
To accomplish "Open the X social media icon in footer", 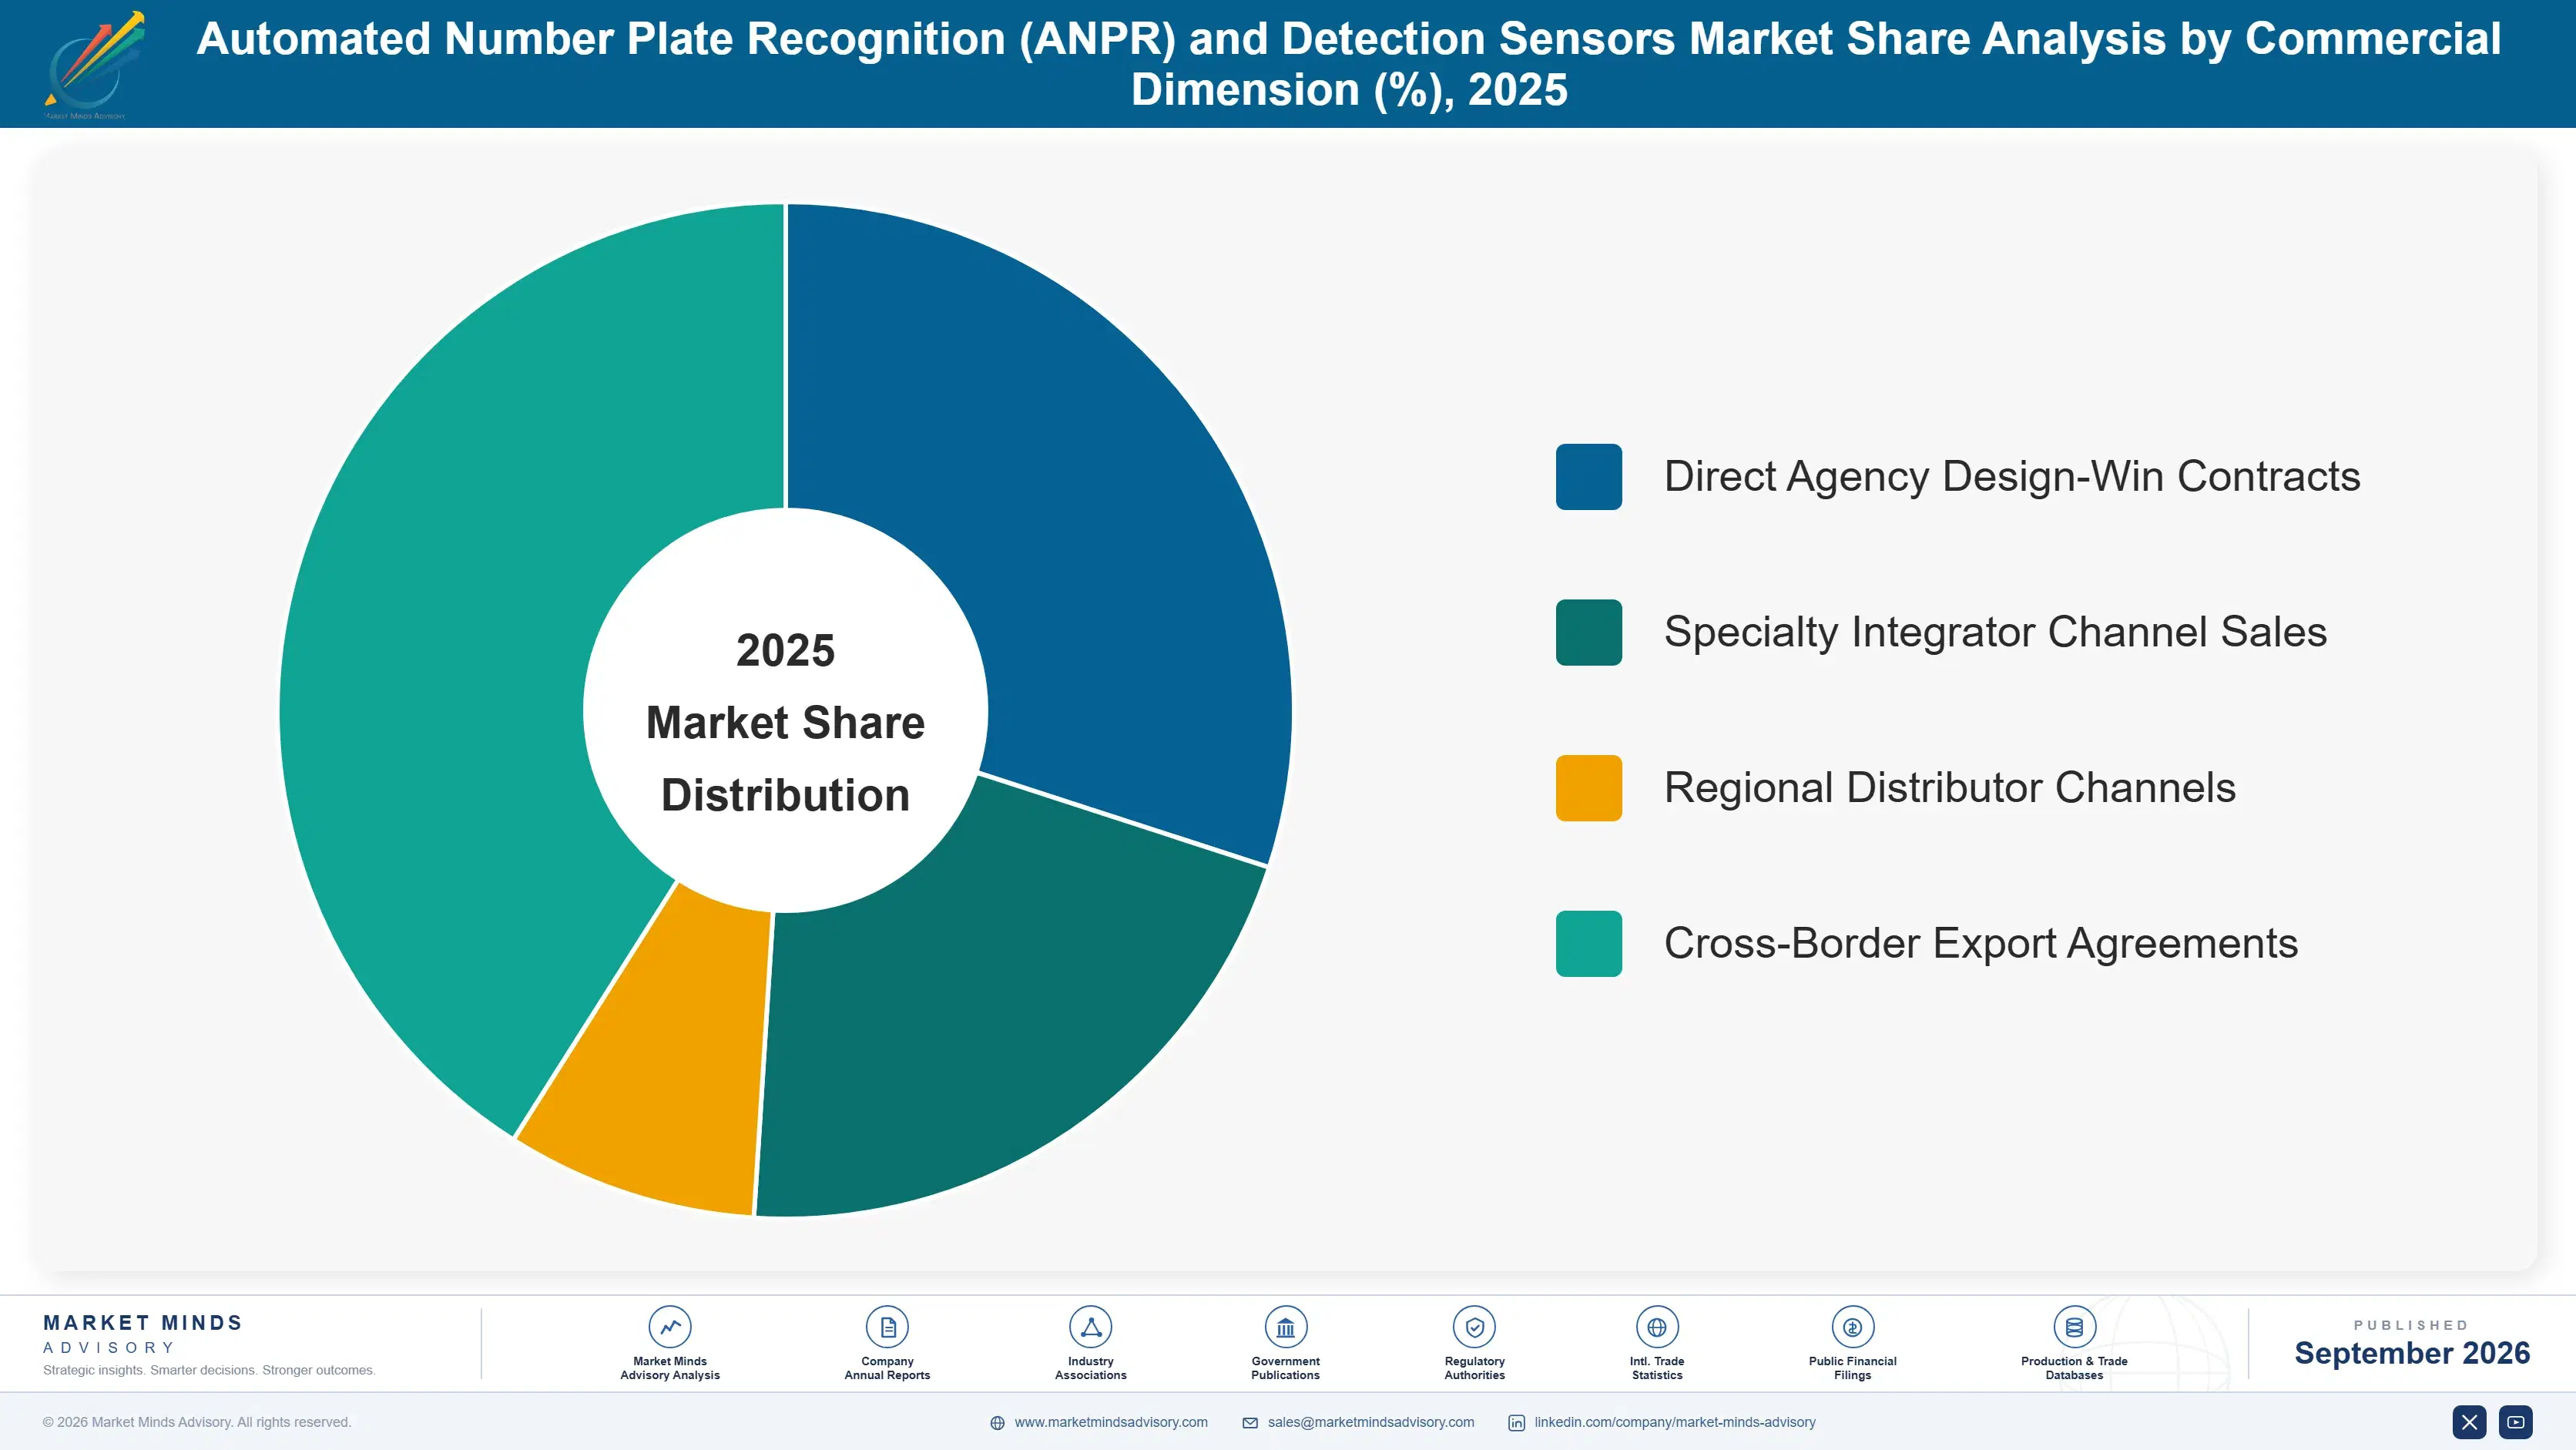I will [x=2469, y=1422].
